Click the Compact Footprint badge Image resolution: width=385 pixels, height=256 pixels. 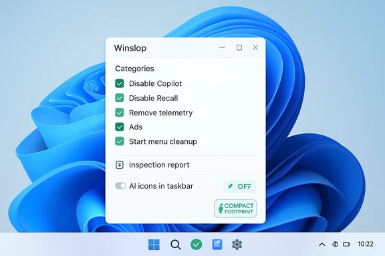tap(235, 209)
